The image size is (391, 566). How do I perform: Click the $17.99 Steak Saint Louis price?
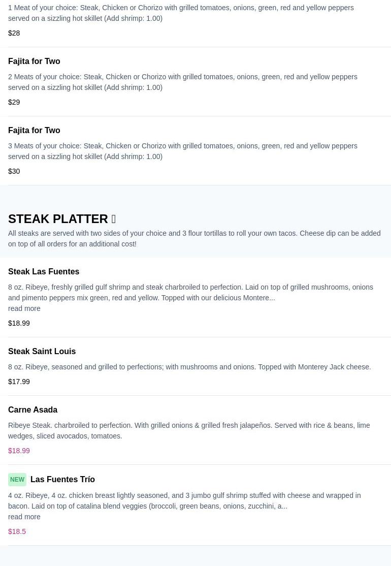coord(19,382)
